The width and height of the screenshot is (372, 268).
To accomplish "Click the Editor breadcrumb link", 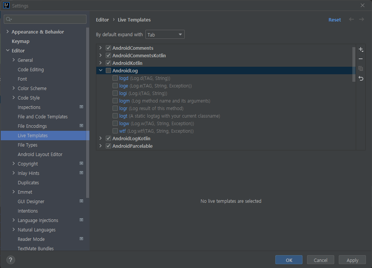I will pos(102,20).
